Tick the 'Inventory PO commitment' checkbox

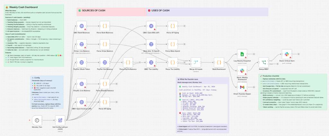pyautogui.click(x=261, y=91)
